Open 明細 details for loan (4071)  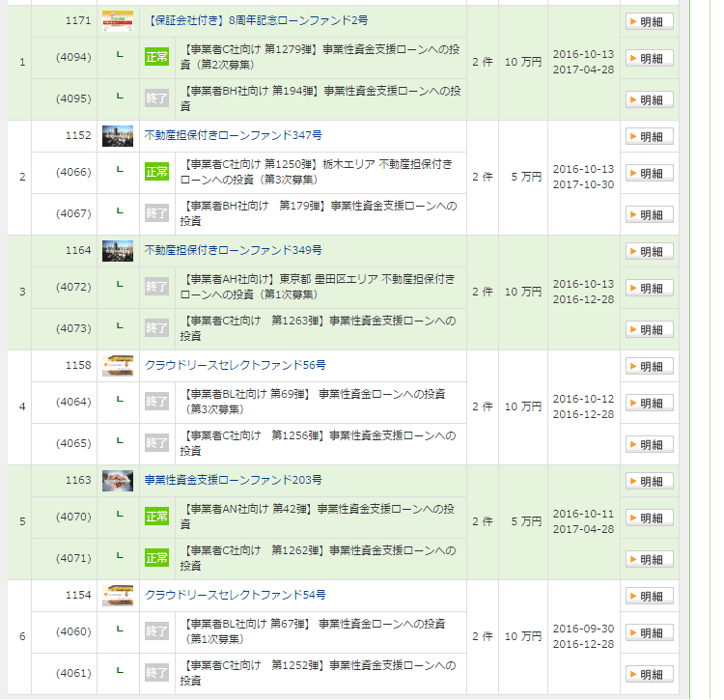coord(649,559)
